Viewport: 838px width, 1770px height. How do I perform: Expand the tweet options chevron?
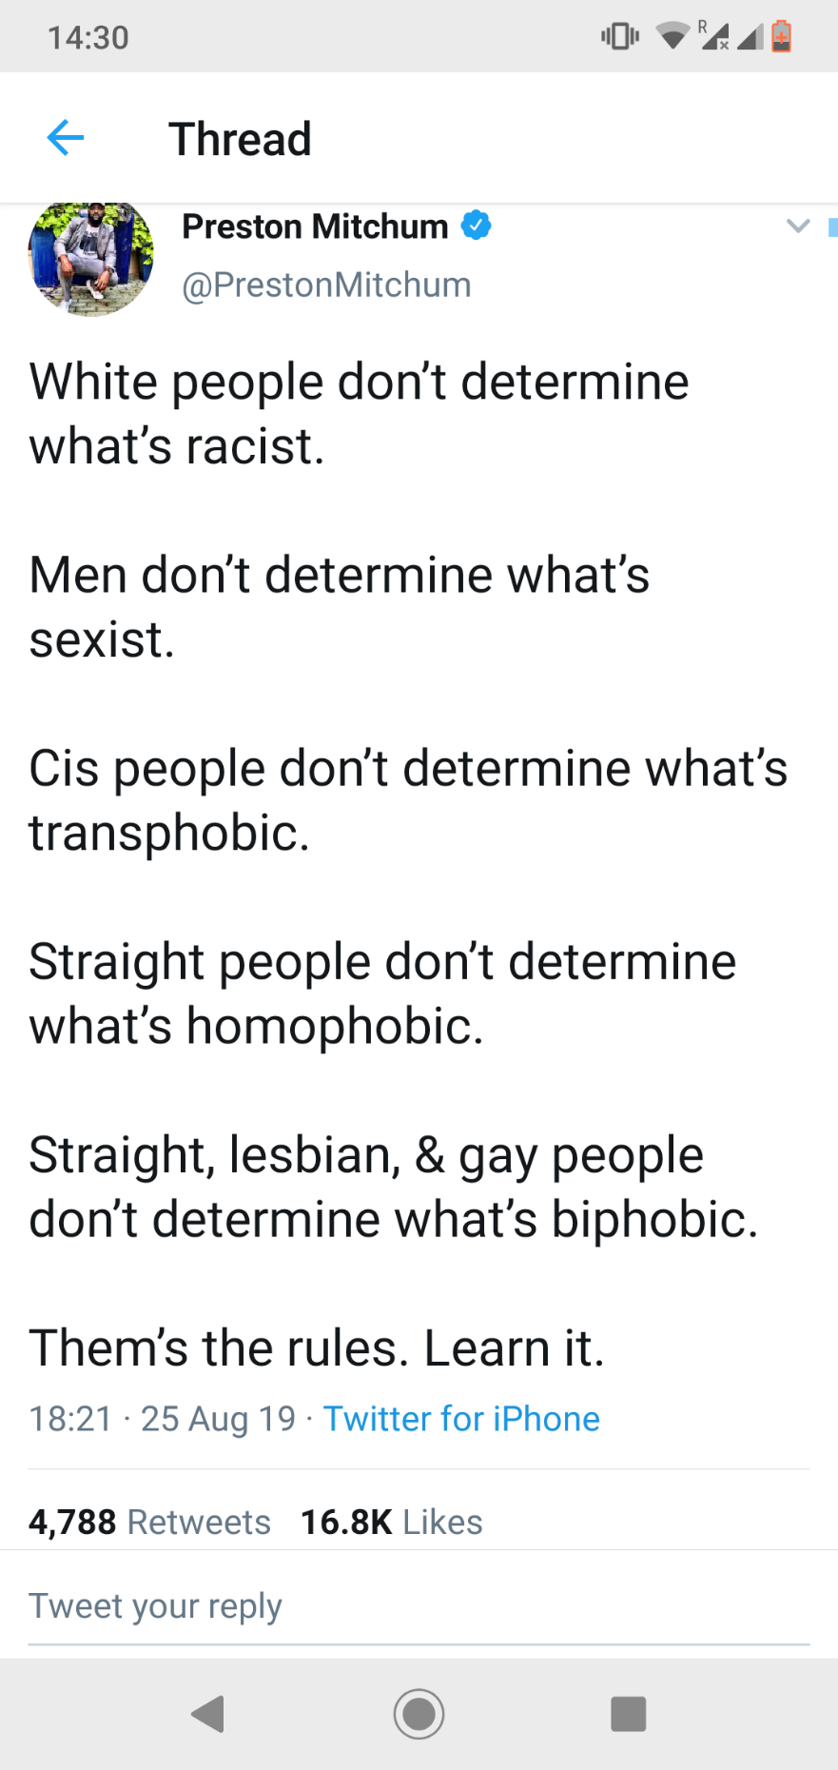798,226
